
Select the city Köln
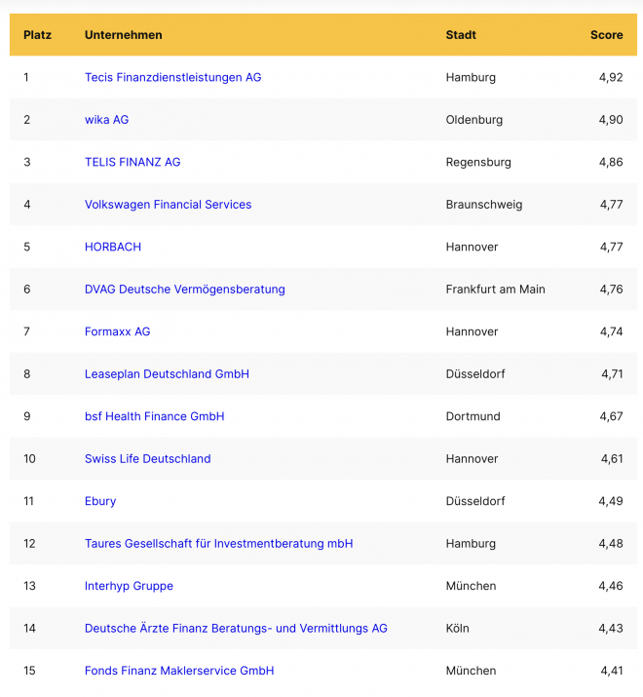[458, 629]
